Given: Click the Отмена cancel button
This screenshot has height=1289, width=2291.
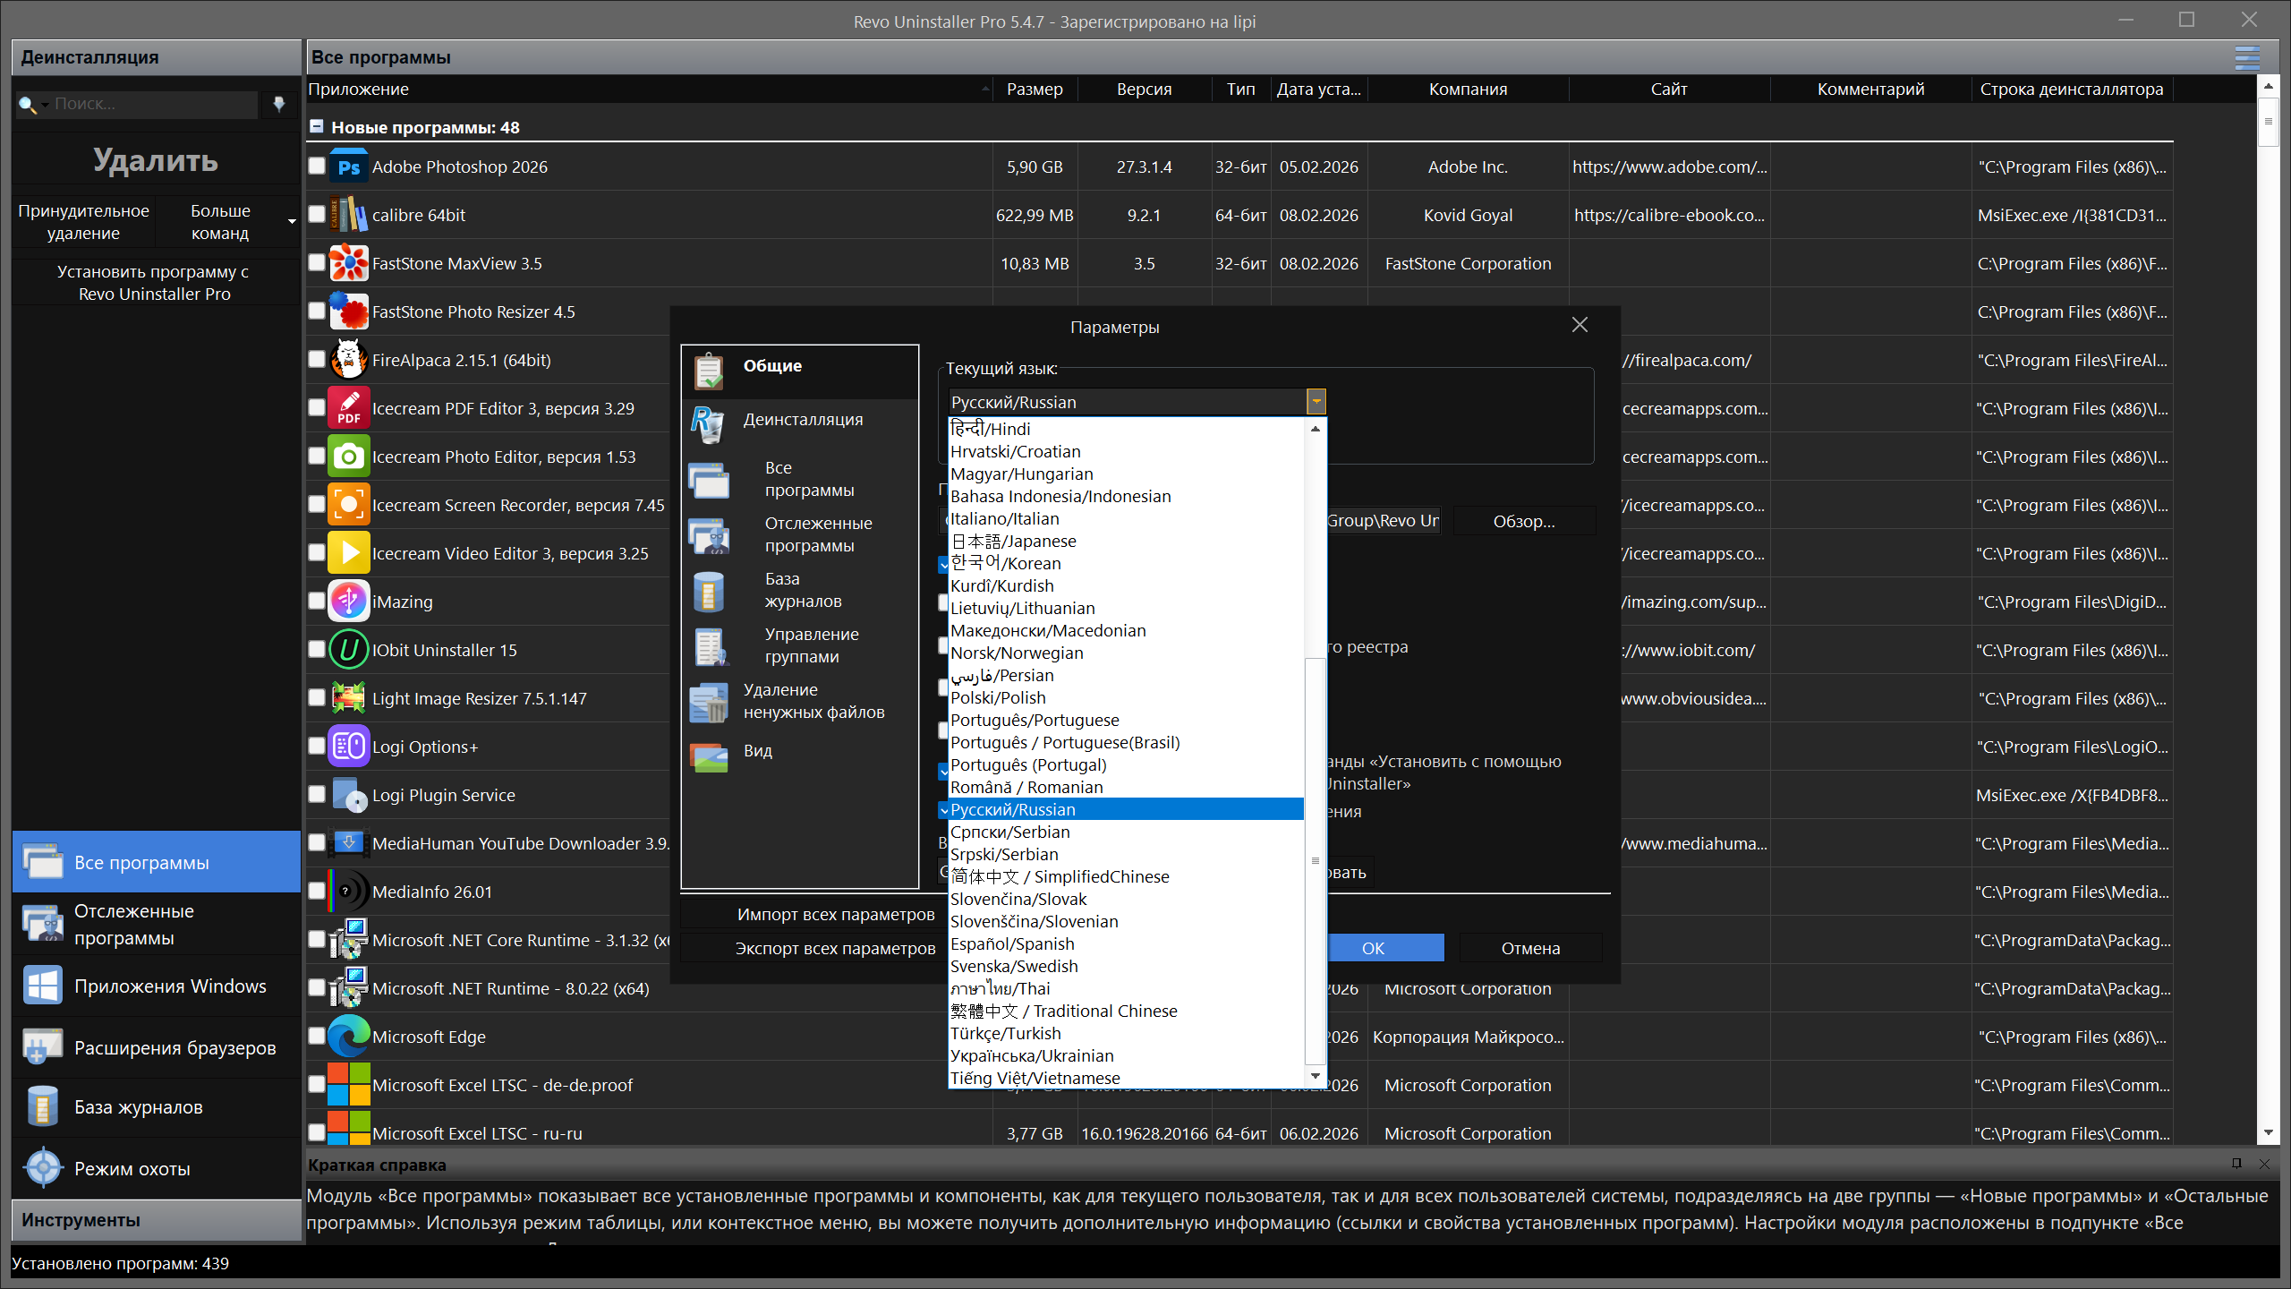Looking at the screenshot, I should pos(1530,948).
